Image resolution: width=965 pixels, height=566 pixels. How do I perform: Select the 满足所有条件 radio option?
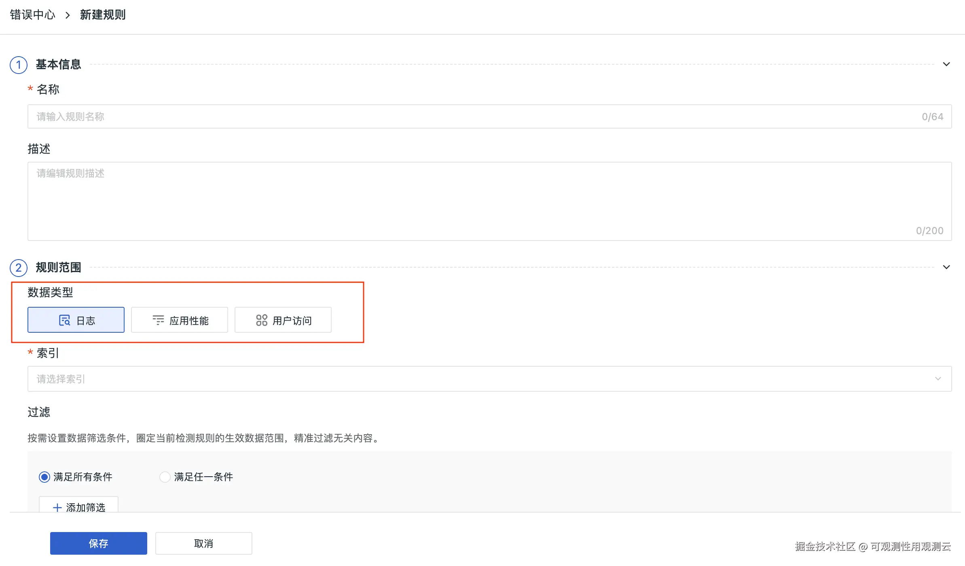click(44, 477)
